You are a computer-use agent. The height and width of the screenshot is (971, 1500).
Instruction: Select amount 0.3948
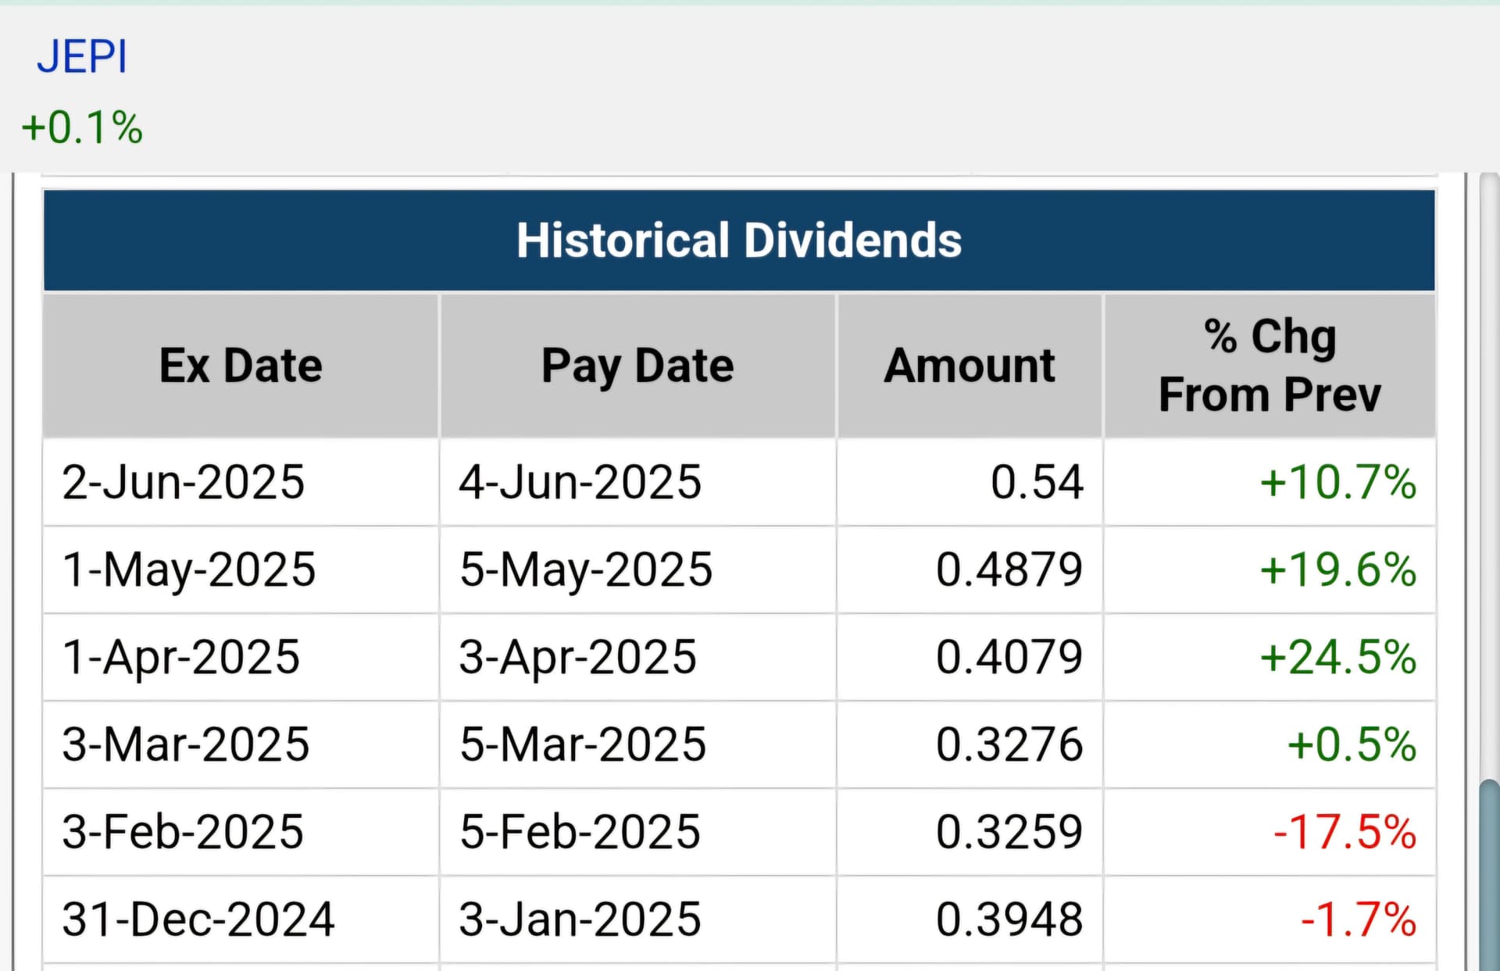click(x=1009, y=919)
